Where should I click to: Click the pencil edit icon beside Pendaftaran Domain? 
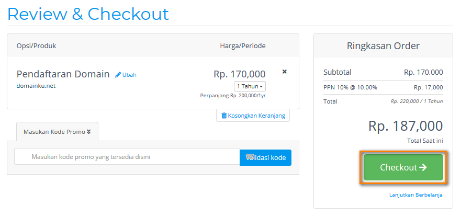click(x=118, y=75)
